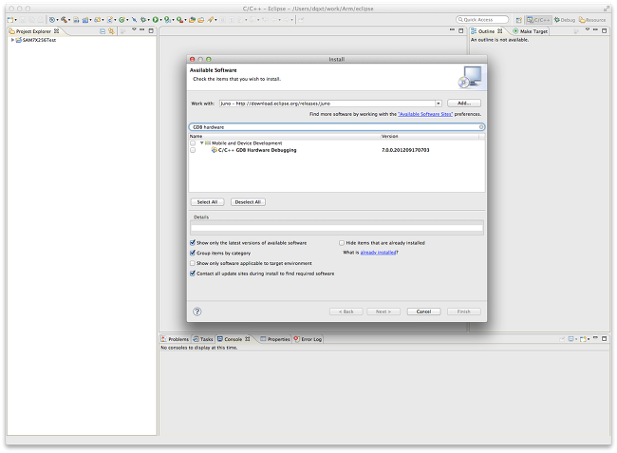Click the Build (hammer) toolbar icon
The width and height of the screenshot is (617, 453).
pyautogui.click(x=64, y=20)
